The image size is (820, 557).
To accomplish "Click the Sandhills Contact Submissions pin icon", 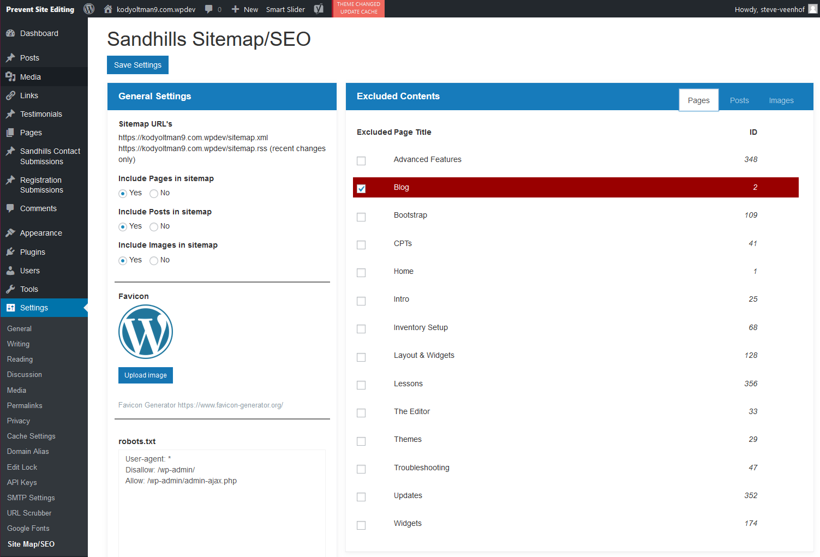I will 10,151.
